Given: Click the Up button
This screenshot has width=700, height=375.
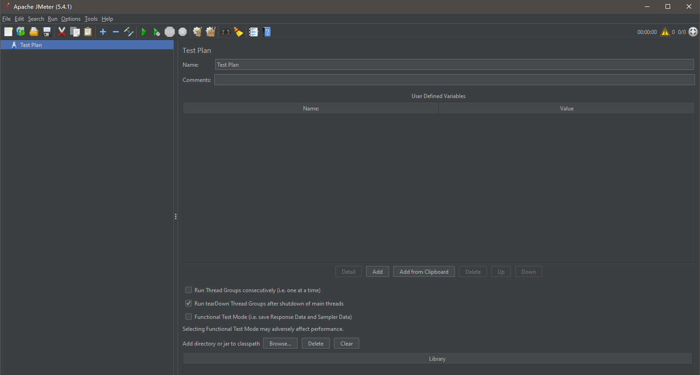Looking at the screenshot, I should tap(501, 272).
